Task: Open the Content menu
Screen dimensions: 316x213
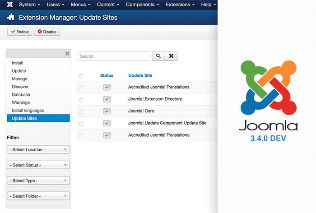Action: [x=108, y=5]
